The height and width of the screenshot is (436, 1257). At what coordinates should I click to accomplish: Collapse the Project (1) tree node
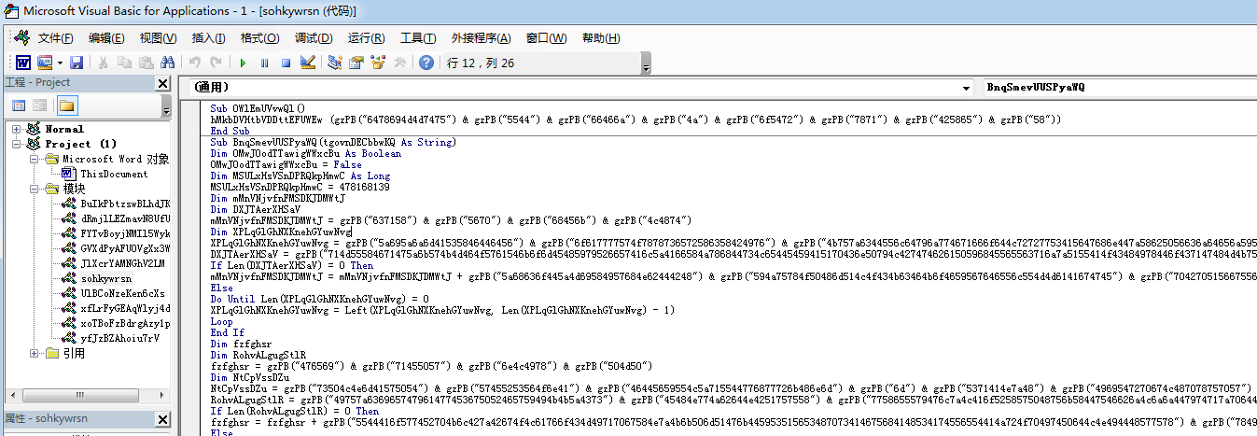(x=17, y=144)
